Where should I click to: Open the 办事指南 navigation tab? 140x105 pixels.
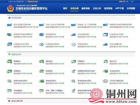(131, 8)
